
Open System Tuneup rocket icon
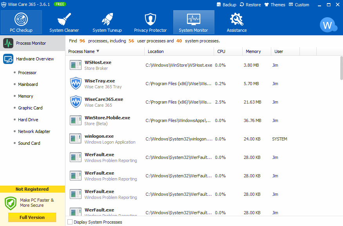coord(107,19)
